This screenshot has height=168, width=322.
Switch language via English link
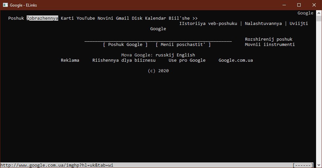click(186, 55)
